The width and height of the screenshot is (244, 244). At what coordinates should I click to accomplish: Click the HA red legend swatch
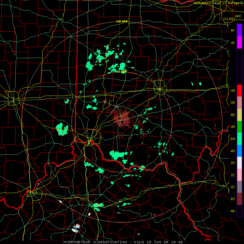(x=239, y=91)
